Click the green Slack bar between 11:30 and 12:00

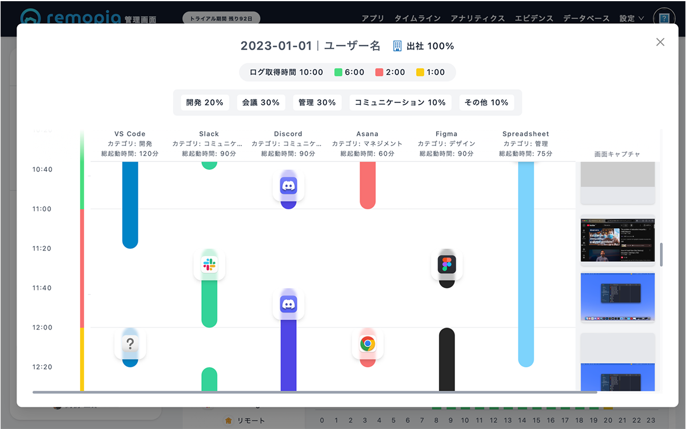[209, 302]
